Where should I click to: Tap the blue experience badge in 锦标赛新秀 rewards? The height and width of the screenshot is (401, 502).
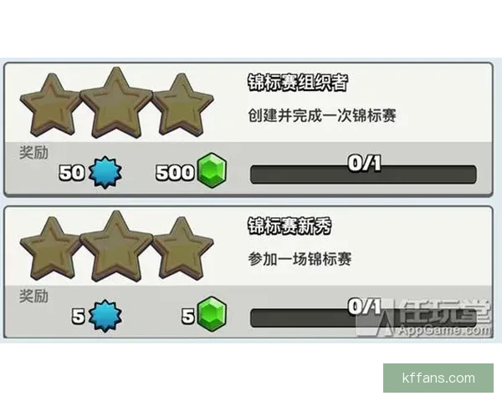tap(105, 316)
